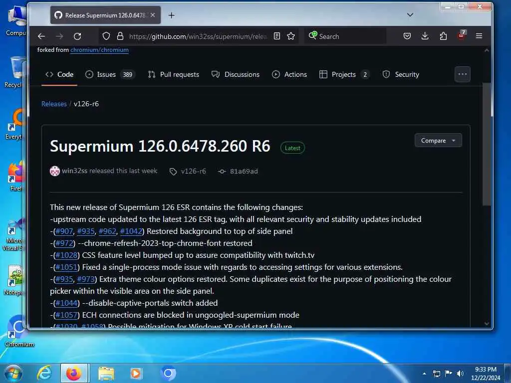This screenshot has height=383, width=511.
Task: Open the Firefox hamburger application menu
Action: point(479,36)
